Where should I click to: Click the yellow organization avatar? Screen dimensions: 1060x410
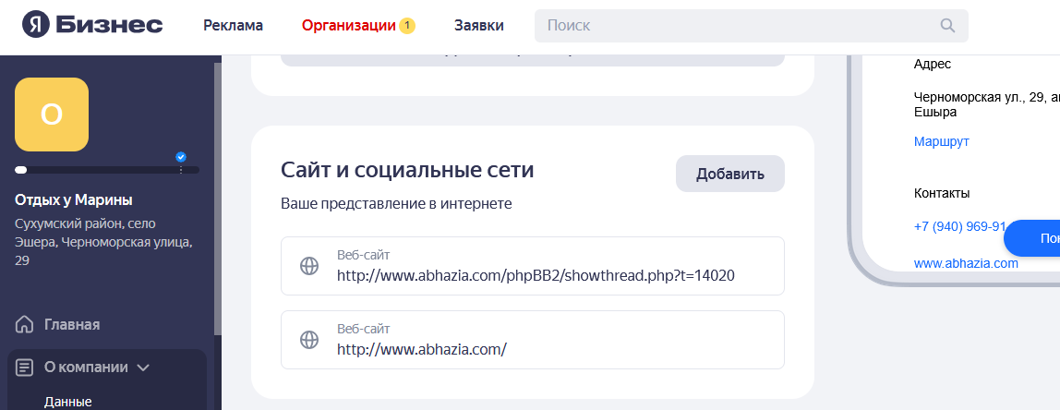coord(52,115)
